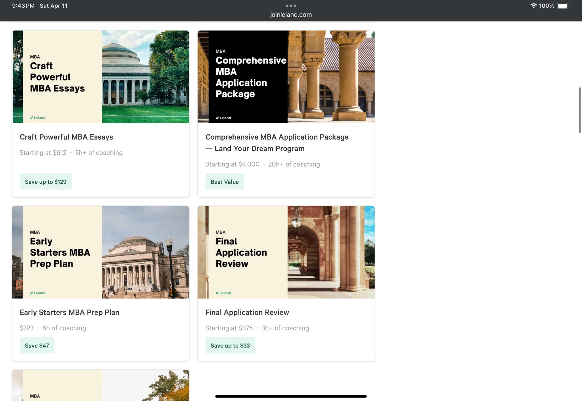This screenshot has height=401, width=582.
Task: Click 'Comprehensive MBA Application Package — Land Your Dream Program' title
Action: [277, 143]
